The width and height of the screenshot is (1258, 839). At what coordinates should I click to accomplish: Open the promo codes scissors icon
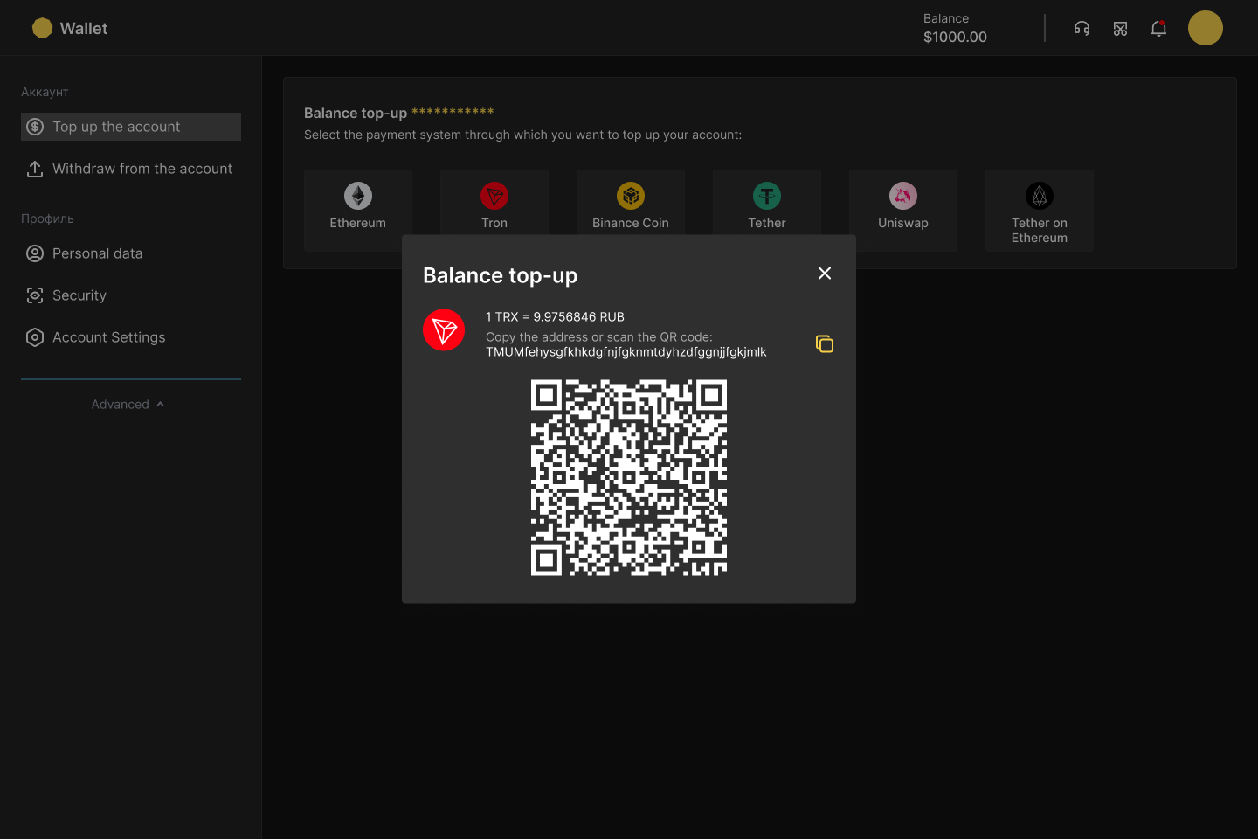[x=1120, y=28]
